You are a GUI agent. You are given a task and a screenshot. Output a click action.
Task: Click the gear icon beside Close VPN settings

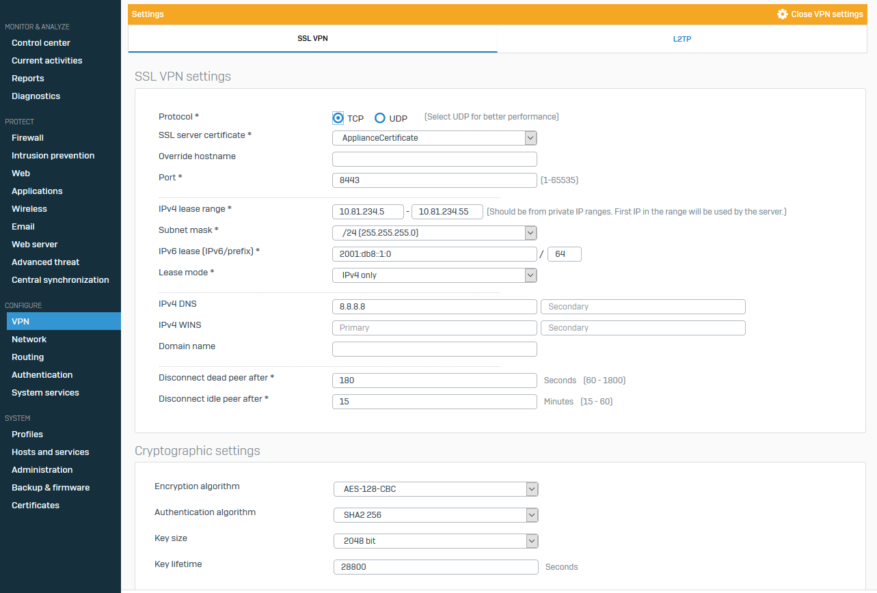783,14
